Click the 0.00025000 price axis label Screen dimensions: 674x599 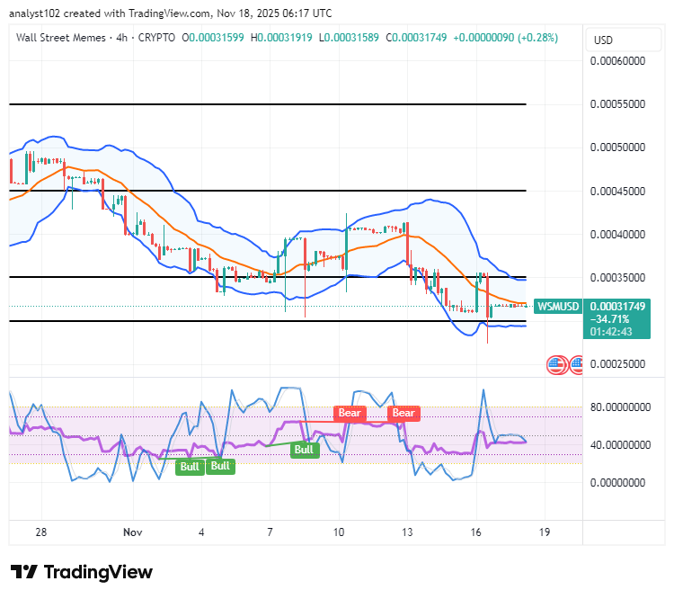coord(617,364)
